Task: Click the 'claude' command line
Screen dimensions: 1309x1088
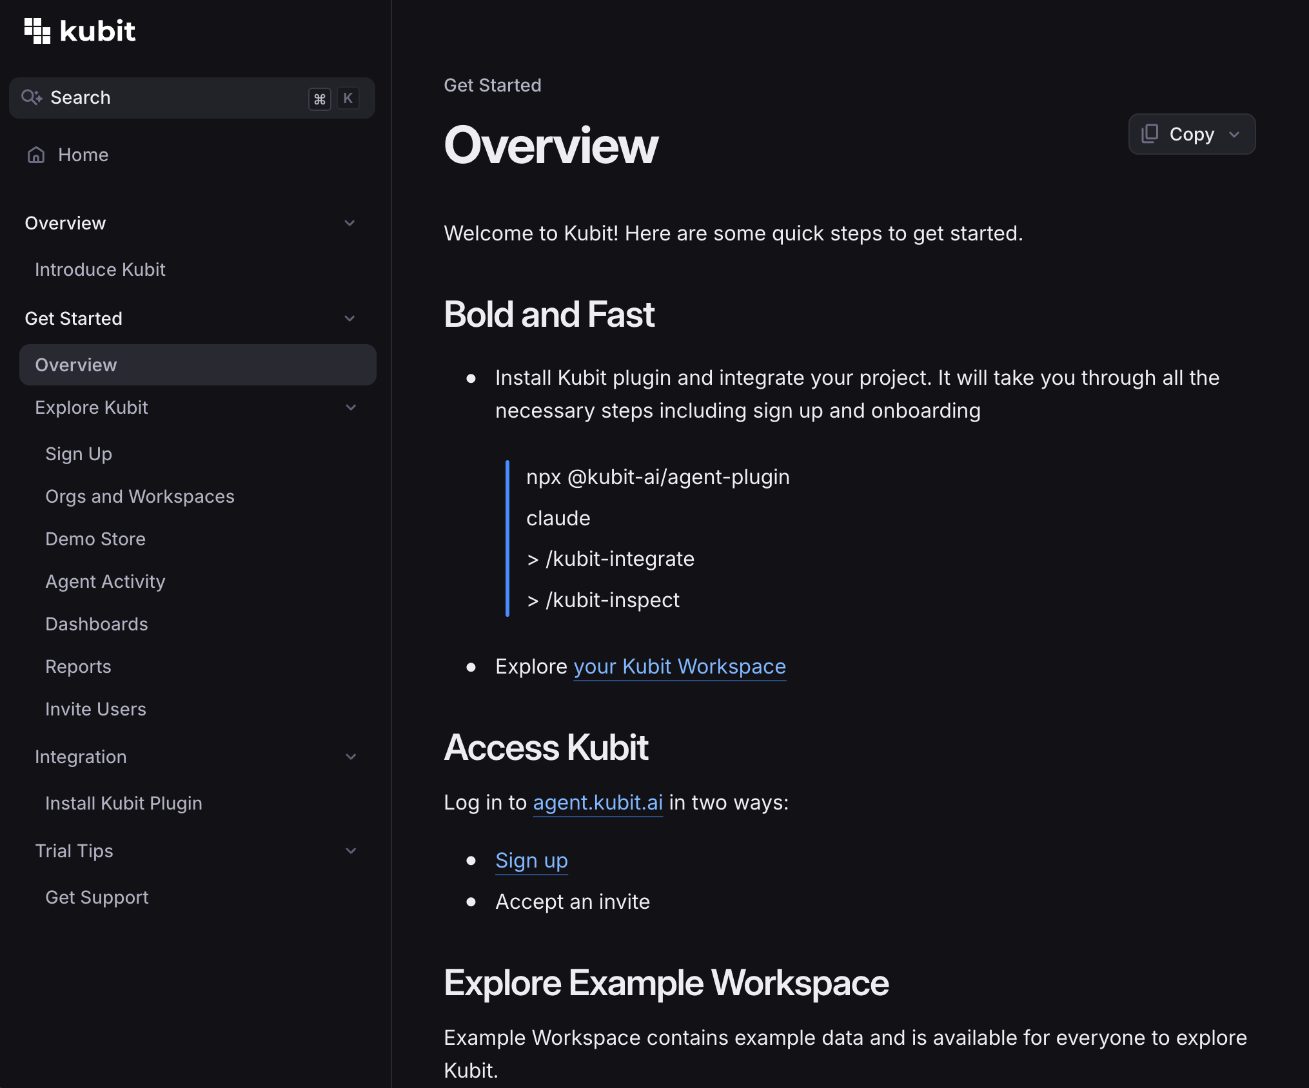Action: [x=558, y=518]
